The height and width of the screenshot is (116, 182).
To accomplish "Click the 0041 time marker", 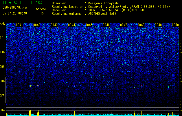I will click(x=19, y=25).
